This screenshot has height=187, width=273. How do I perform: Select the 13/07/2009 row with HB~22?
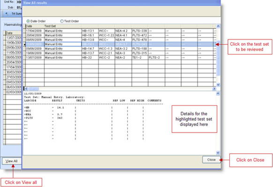click(x=120, y=58)
